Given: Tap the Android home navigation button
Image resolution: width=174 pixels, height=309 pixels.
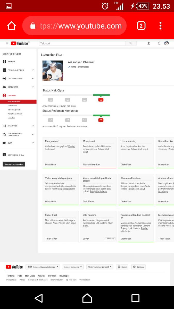Looking at the screenshot, I should tap(87, 298).
